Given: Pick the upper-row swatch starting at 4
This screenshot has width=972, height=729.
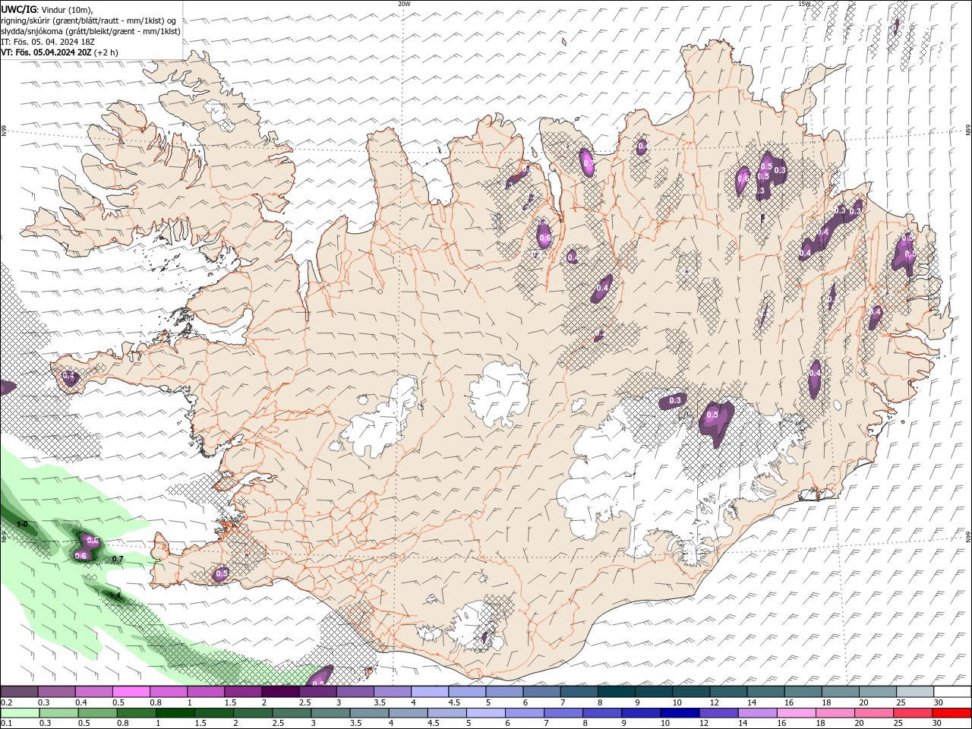Looking at the screenshot, I should (x=429, y=692).
